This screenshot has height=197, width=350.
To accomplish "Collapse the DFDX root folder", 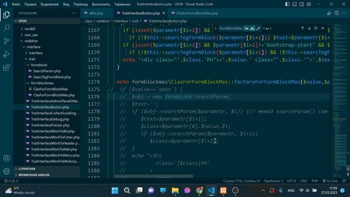I will point(46,21).
